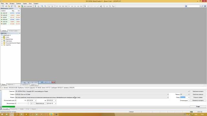Image resolution: width=207 pixels, height=116 pixels.
Task: Select MetaTrader 4 root in Navigator
Action: 7,35
